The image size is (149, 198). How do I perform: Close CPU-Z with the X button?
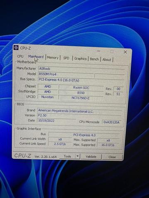125,52
